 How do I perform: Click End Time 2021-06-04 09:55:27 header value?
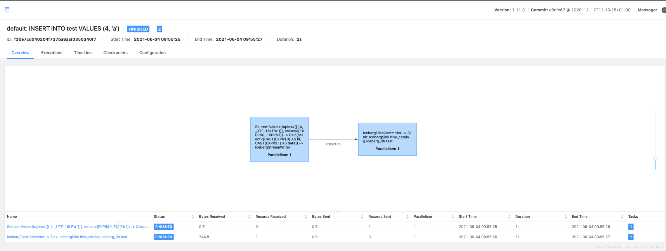(239, 39)
